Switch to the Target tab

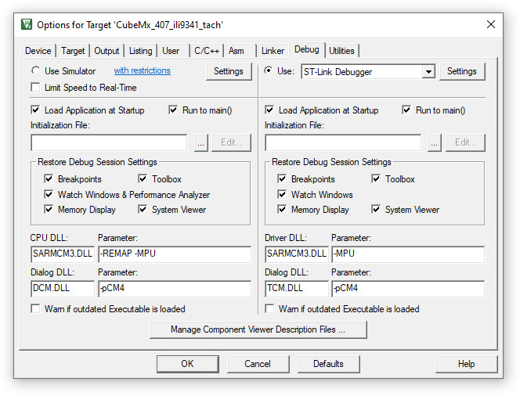tap(73, 51)
